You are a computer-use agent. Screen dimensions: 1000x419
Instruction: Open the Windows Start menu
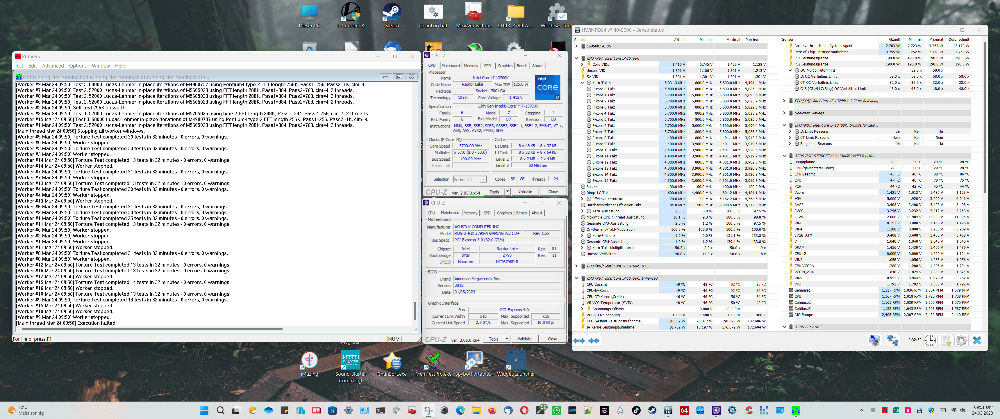(x=204, y=410)
